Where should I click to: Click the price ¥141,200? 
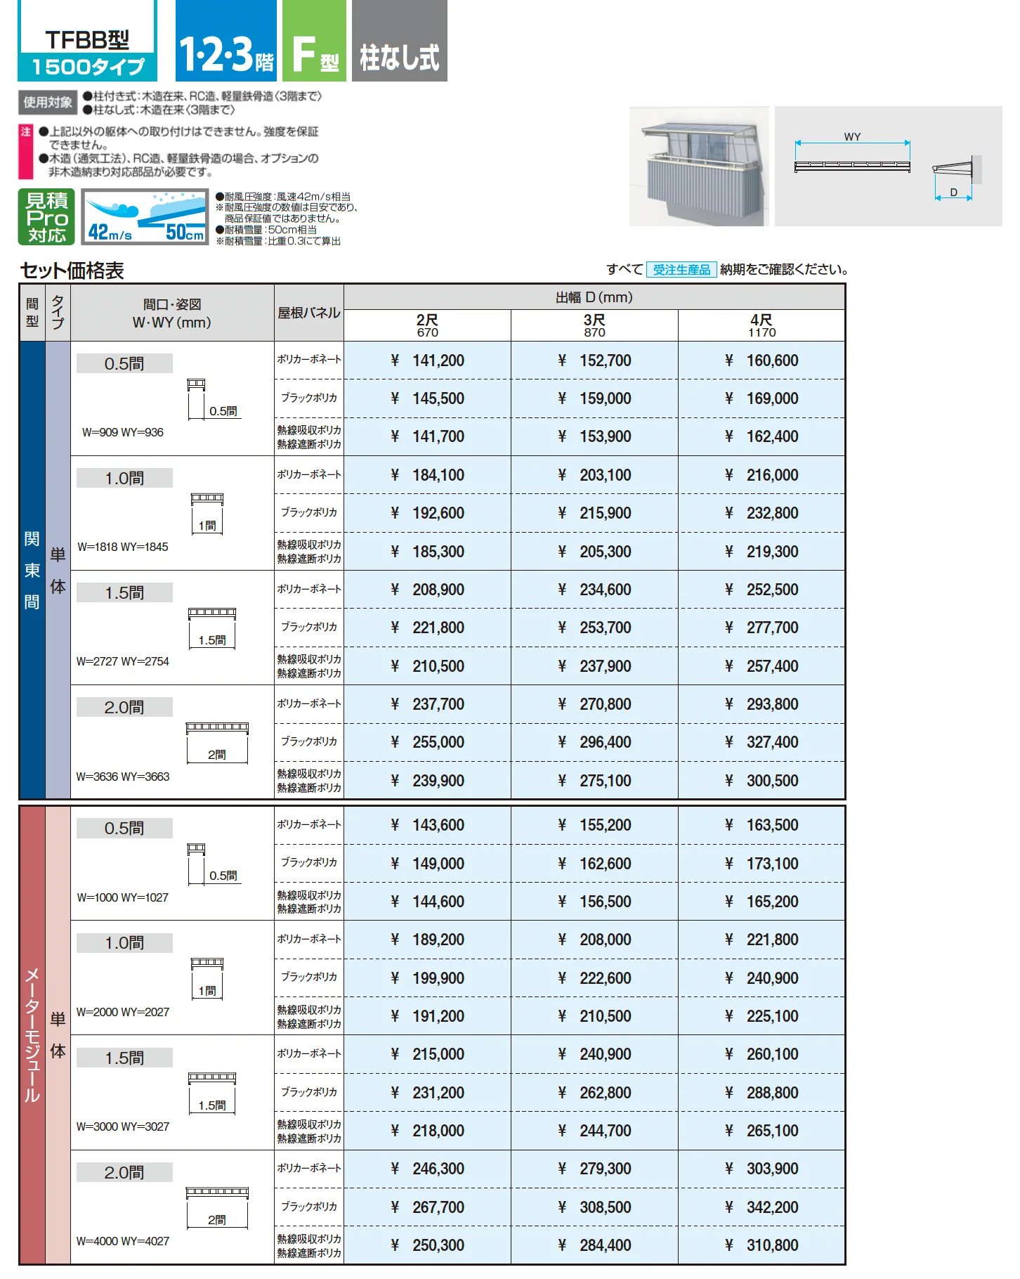coord(427,361)
